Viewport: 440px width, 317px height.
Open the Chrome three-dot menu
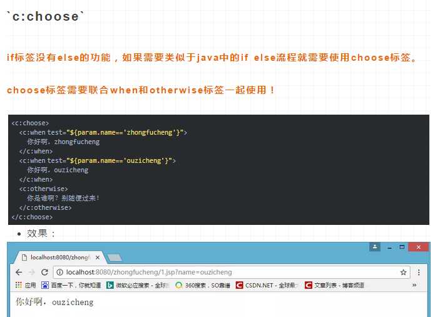(419, 272)
